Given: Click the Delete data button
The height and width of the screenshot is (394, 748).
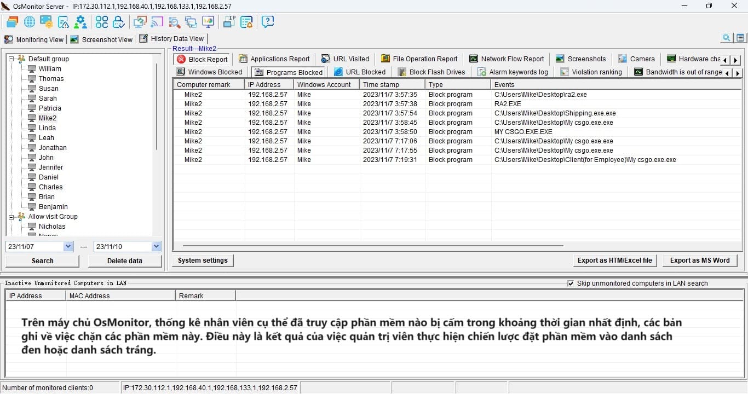Looking at the screenshot, I should (x=124, y=261).
